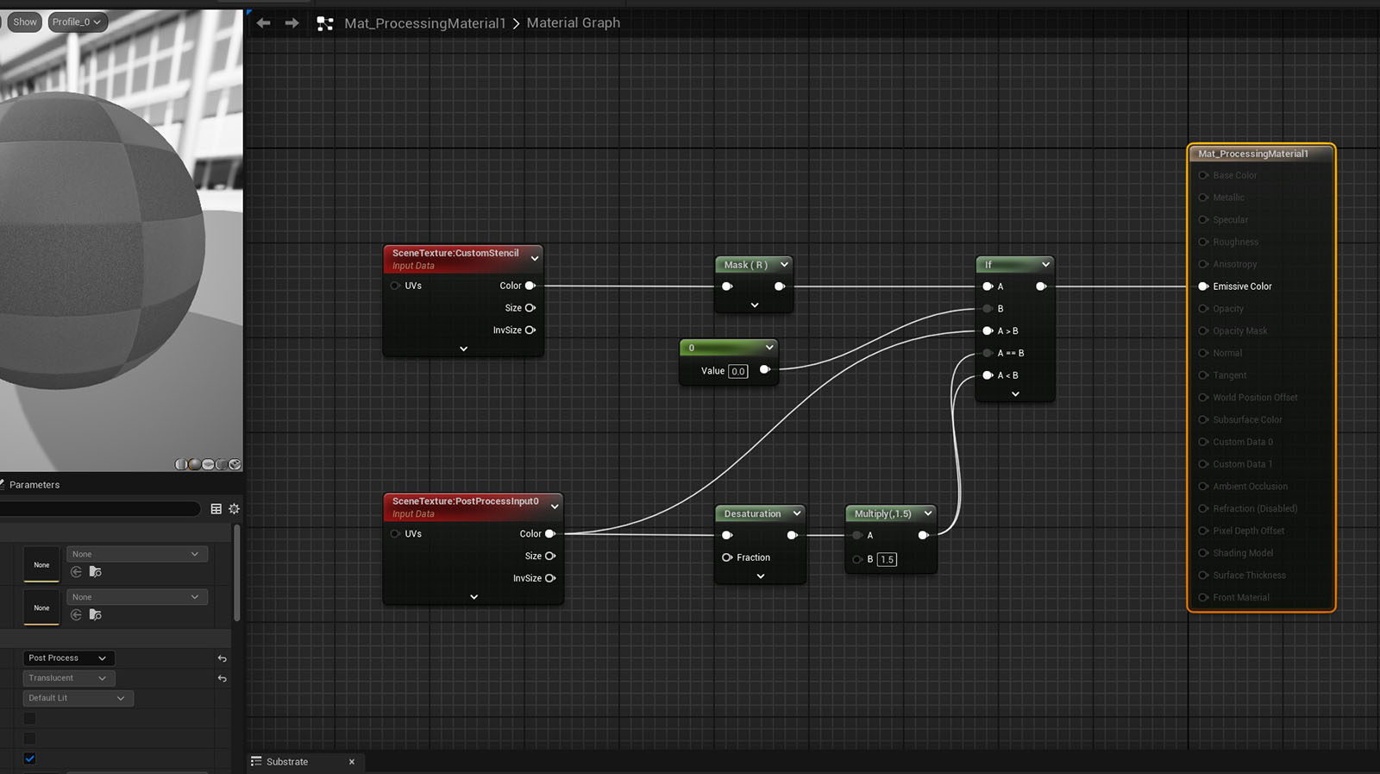Expand the Desaturation node bottom chevron

[x=760, y=576]
